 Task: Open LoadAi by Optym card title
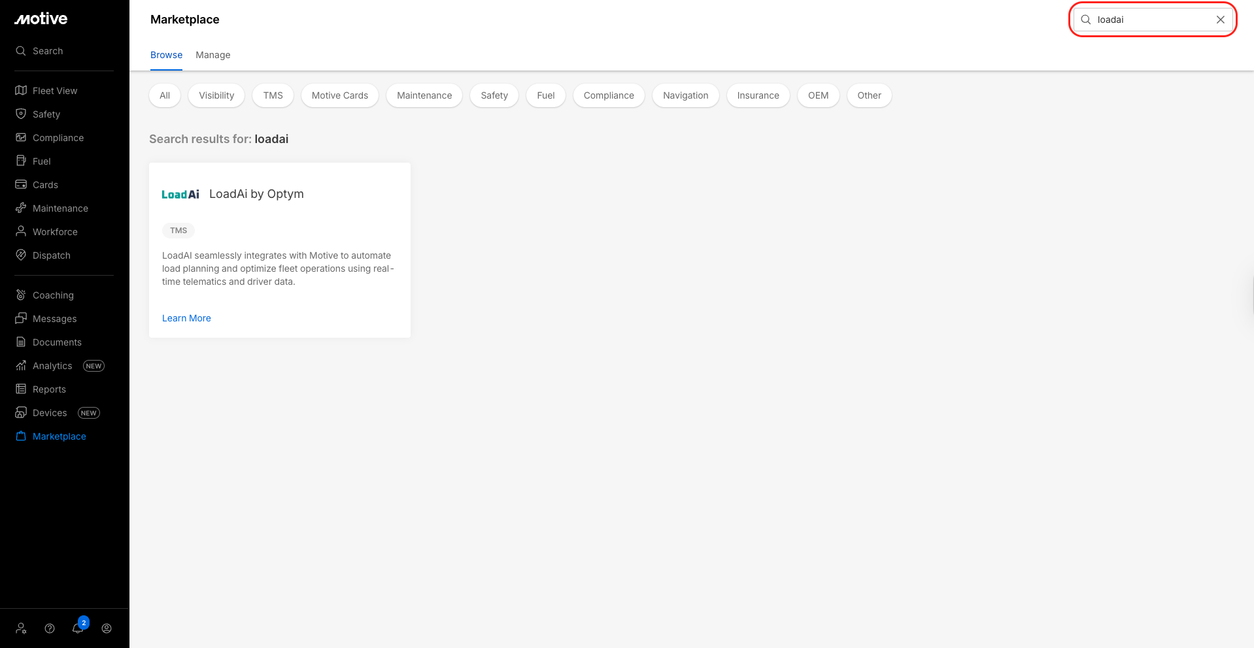[256, 194]
